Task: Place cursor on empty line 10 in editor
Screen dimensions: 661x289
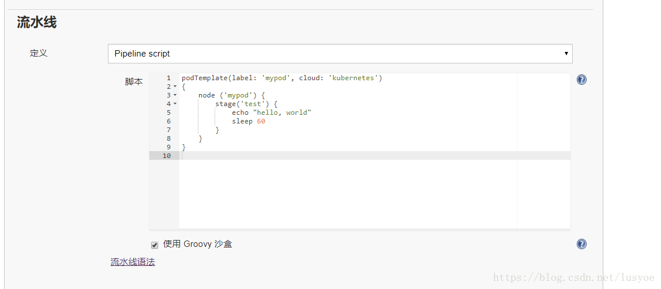Action: 375,156
